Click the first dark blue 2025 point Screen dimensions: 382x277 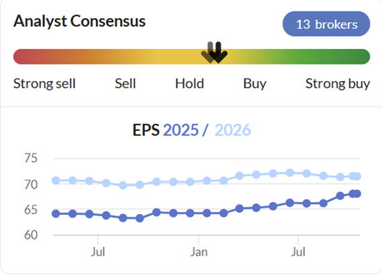click(56, 214)
